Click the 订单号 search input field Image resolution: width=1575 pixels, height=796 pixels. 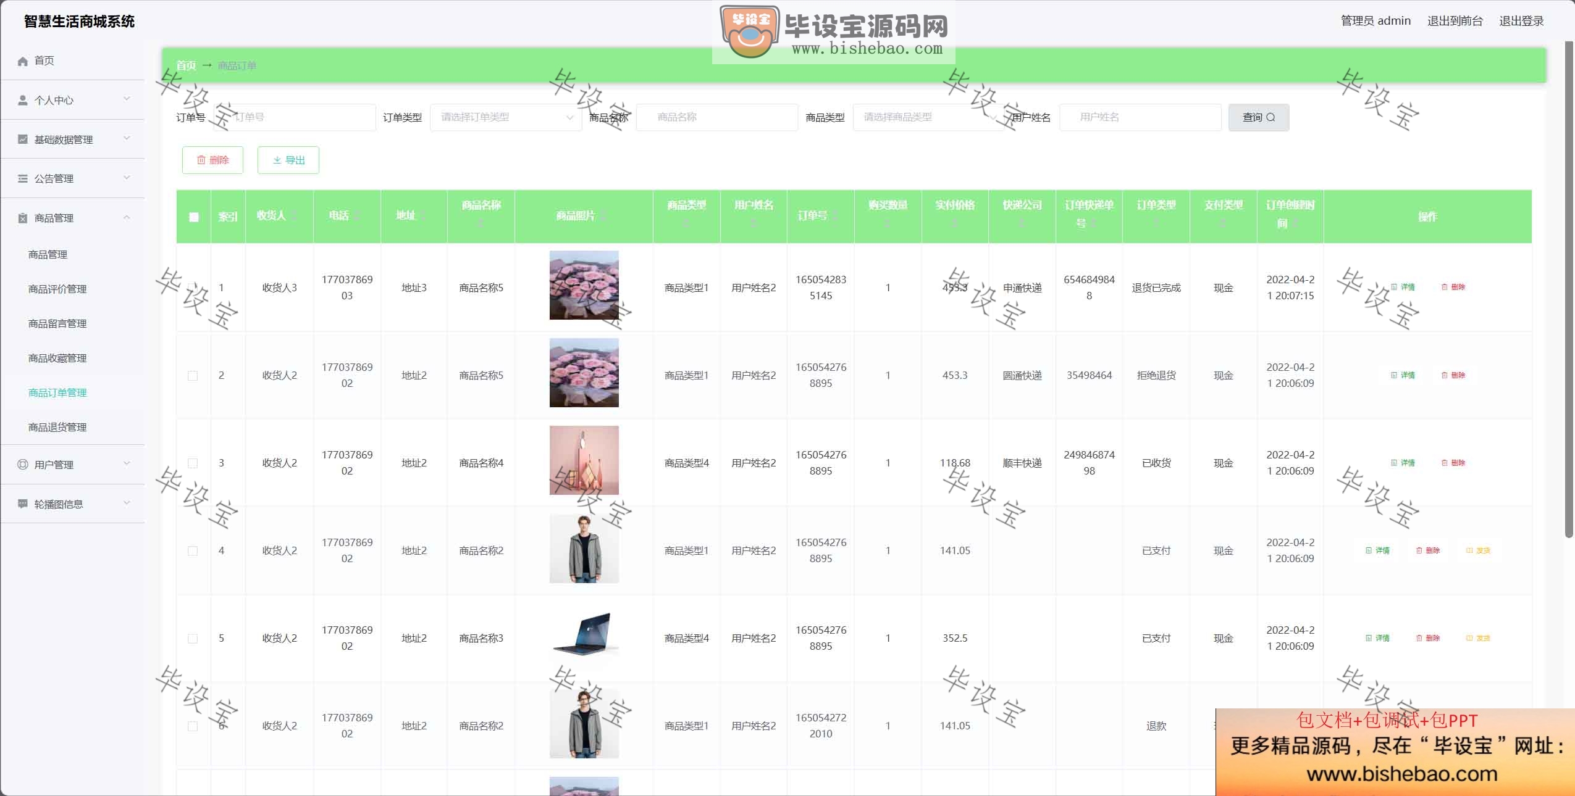pyautogui.click(x=295, y=117)
